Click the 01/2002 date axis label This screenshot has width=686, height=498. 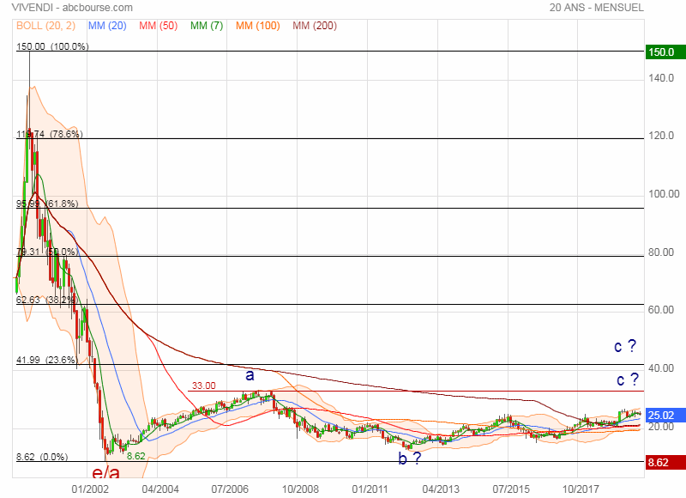pyautogui.click(x=90, y=489)
